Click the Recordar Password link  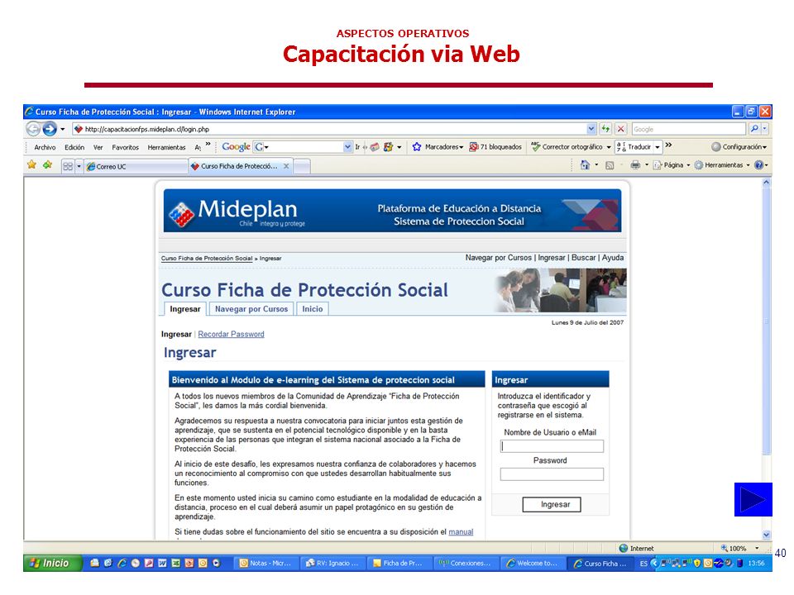point(231,334)
